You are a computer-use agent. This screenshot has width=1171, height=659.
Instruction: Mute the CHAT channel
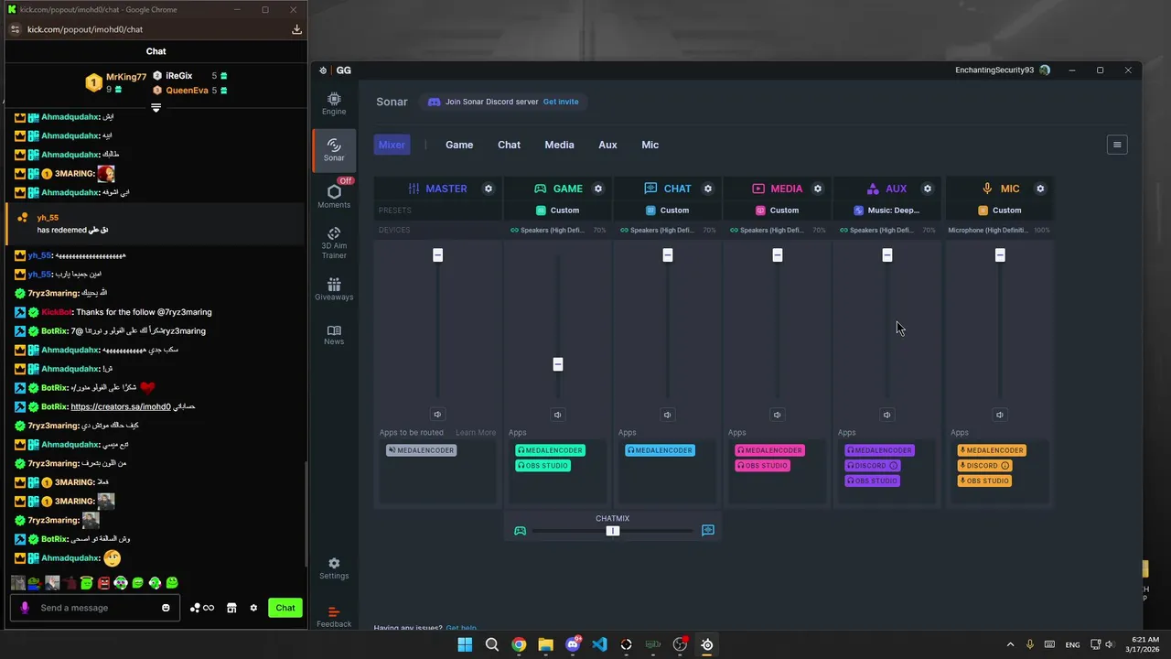667,415
